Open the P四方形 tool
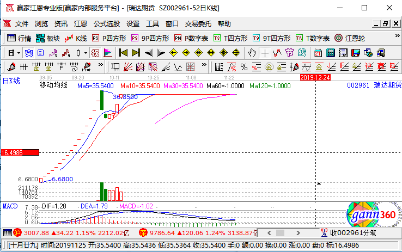The height and width of the screenshot is (252, 402). (x=109, y=39)
